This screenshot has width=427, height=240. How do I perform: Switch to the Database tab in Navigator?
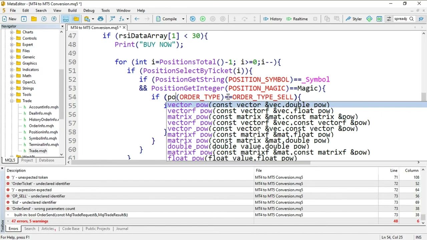click(x=46, y=160)
